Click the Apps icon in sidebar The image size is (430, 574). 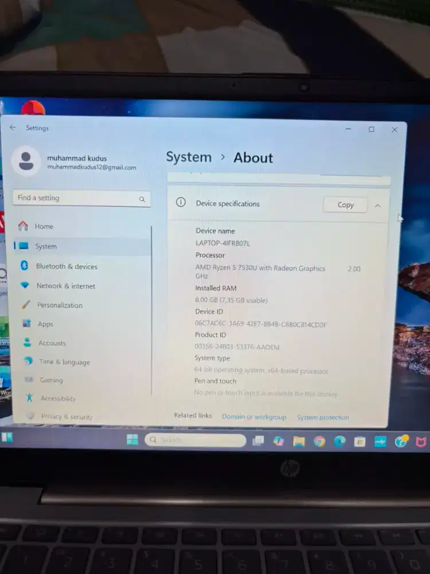coord(27,323)
